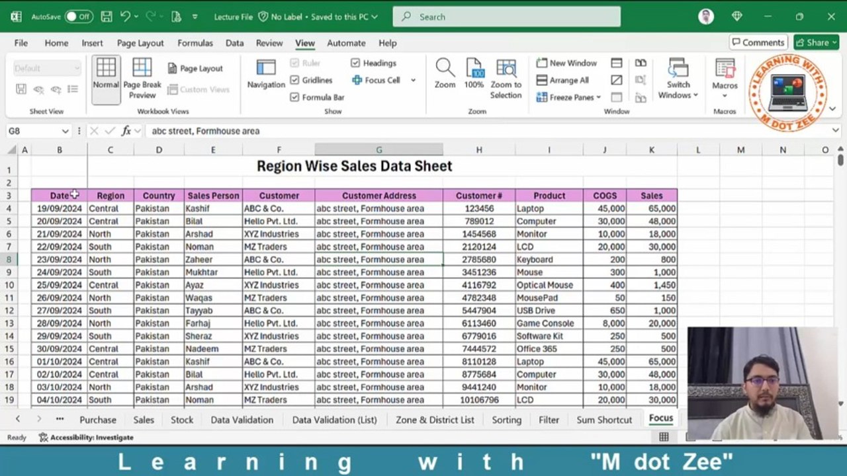Hide the current window

[617, 80]
